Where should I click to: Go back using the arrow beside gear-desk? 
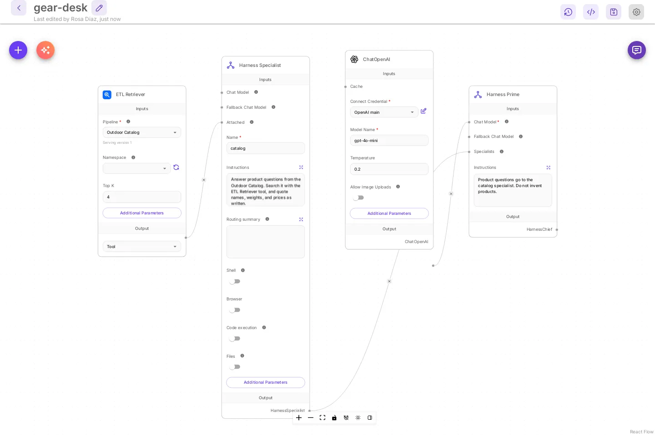pos(19,8)
